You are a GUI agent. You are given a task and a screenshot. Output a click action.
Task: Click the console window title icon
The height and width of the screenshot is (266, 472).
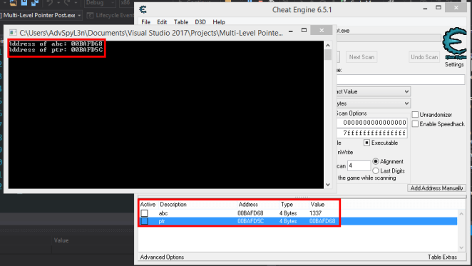(13, 33)
